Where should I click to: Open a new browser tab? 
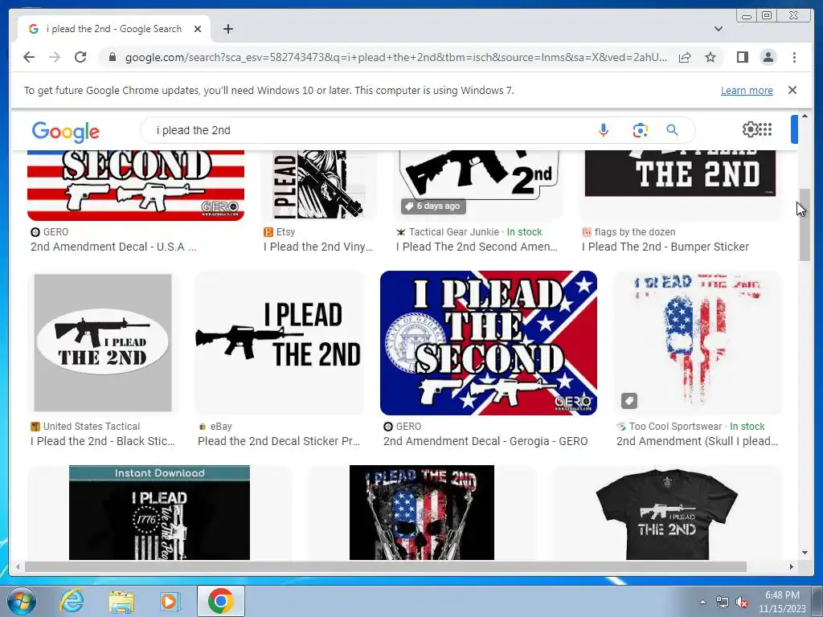227,29
